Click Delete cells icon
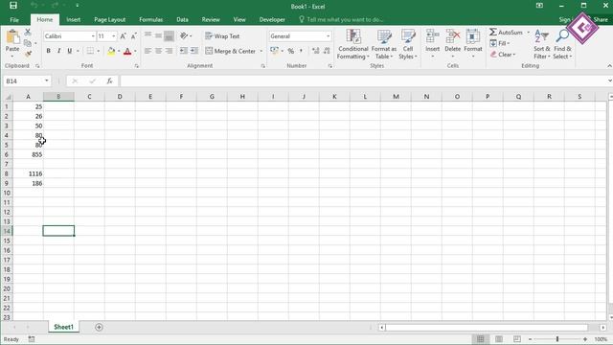Screen dimensions: 613x345 (x=453, y=36)
